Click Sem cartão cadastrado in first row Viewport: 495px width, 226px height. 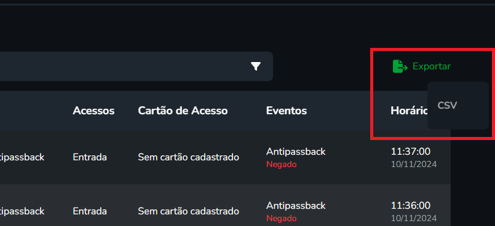(188, 157)
